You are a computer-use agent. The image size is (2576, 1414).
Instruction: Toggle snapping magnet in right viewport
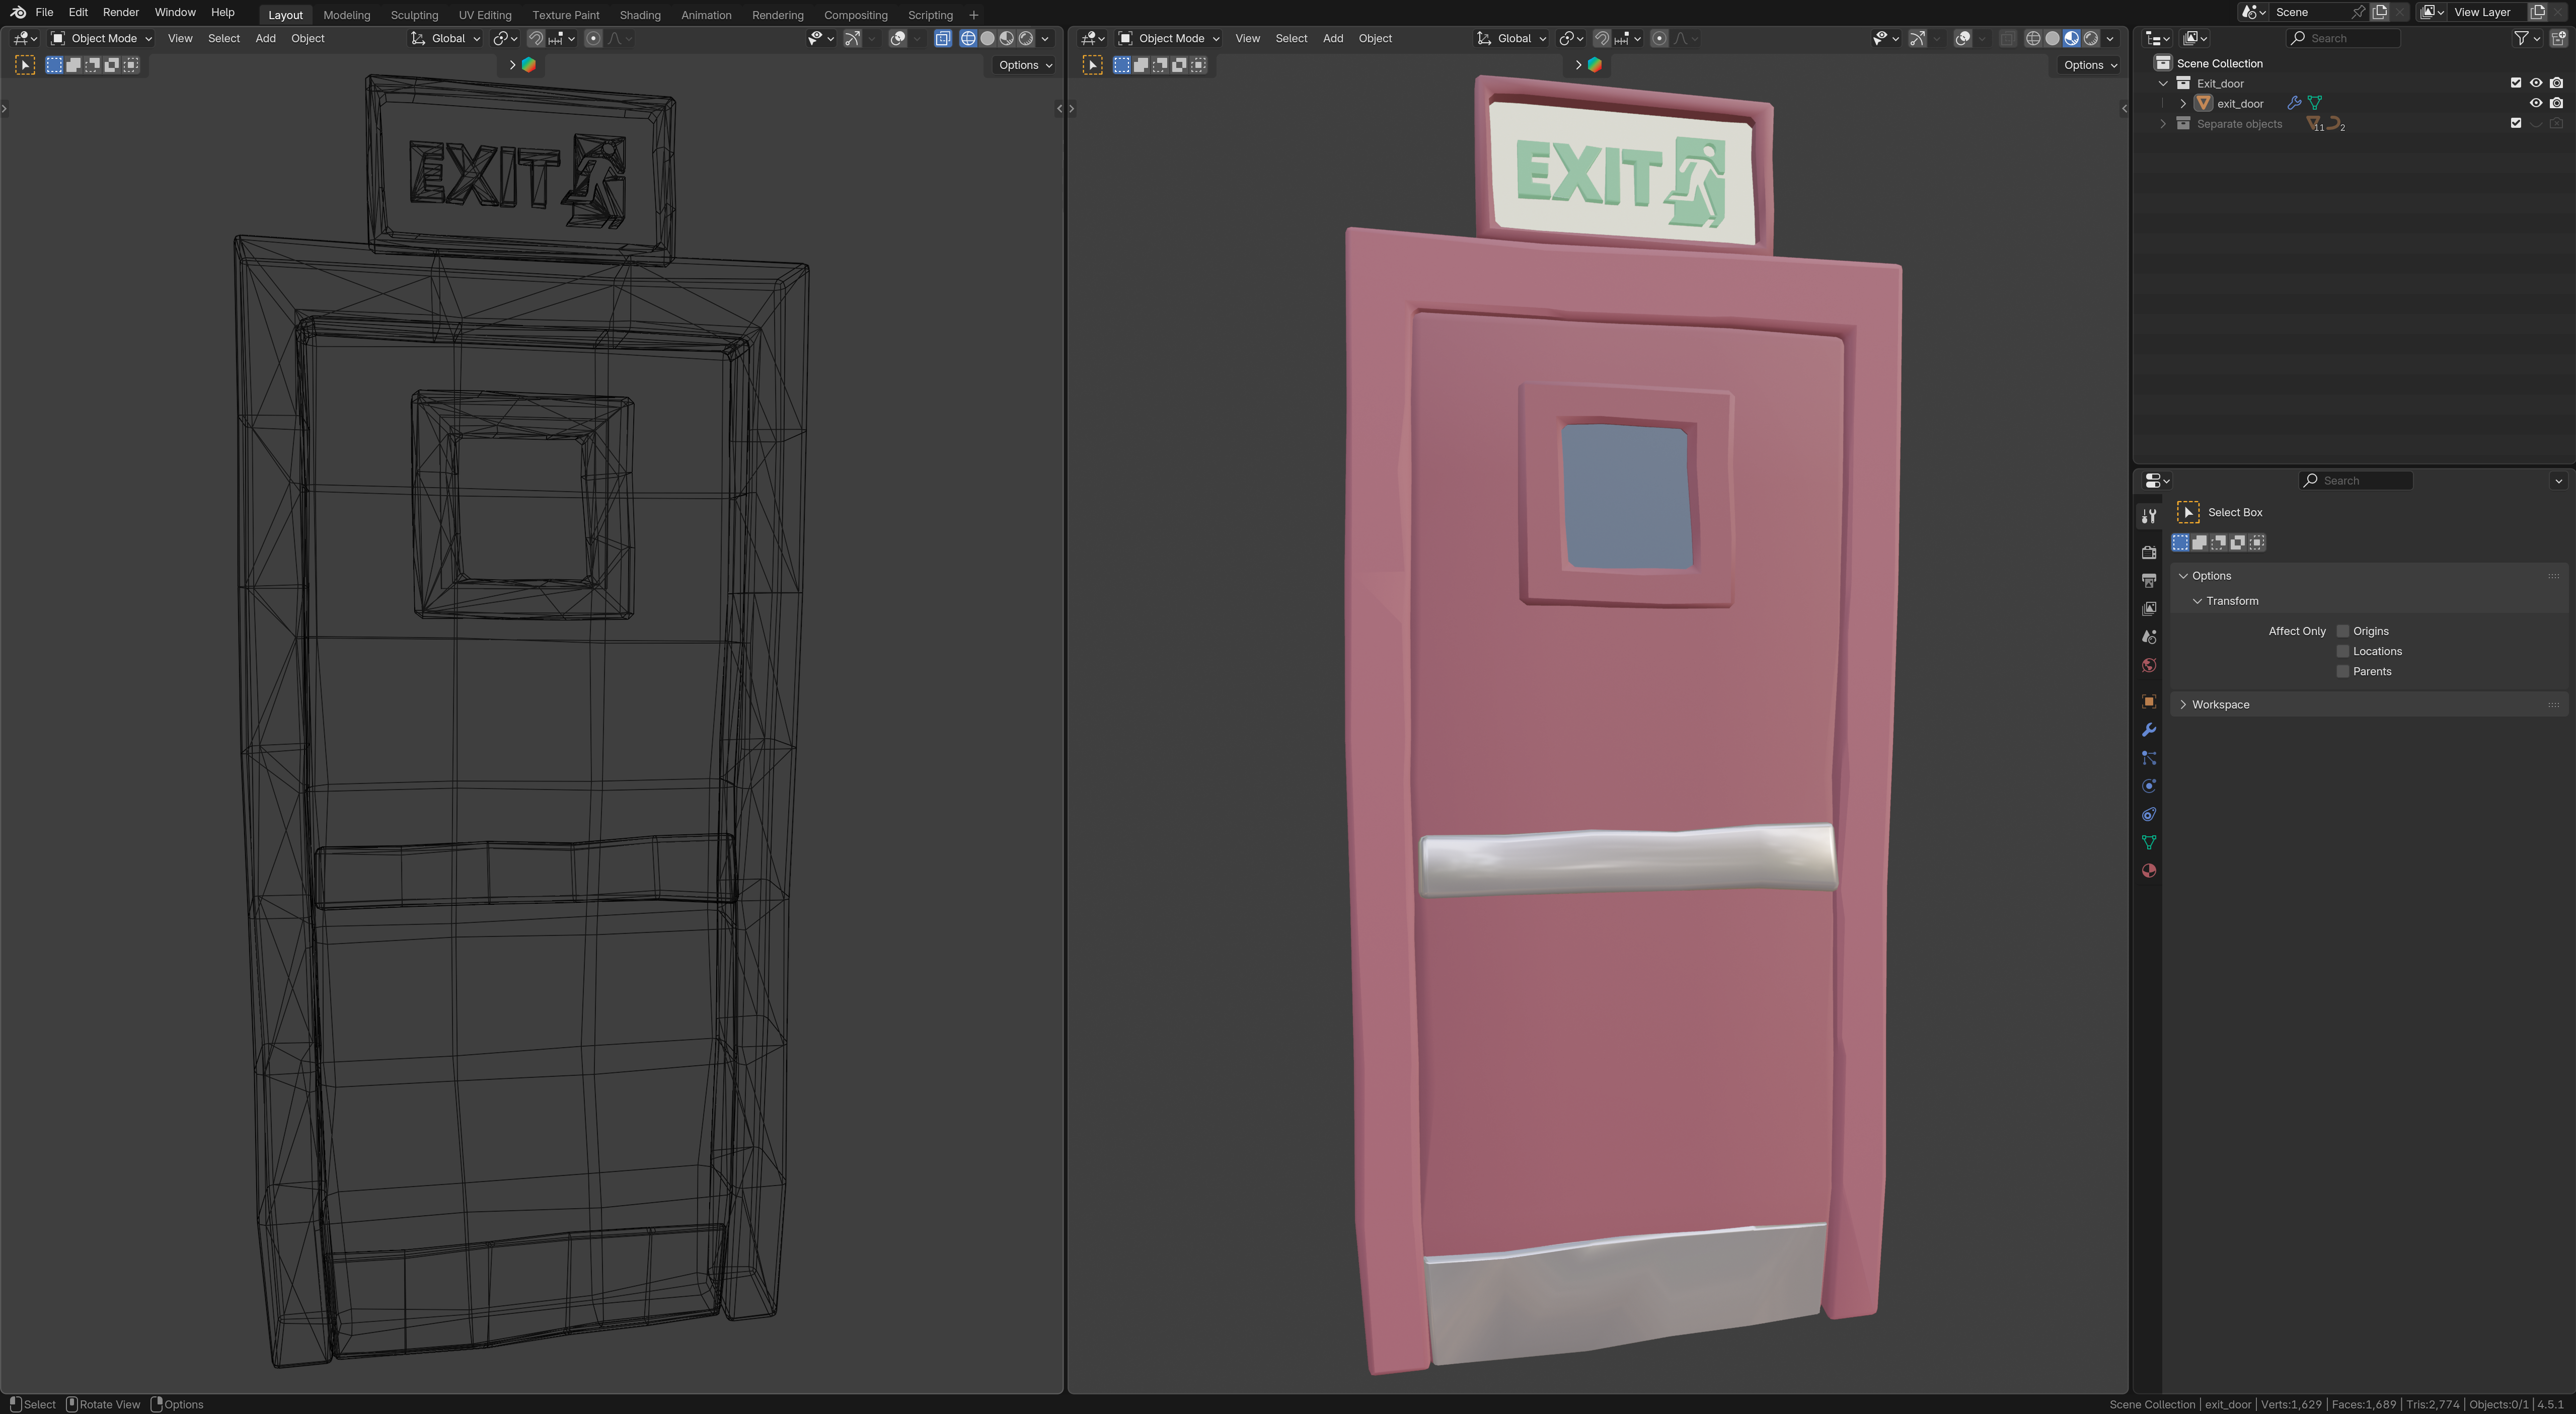1602,38
